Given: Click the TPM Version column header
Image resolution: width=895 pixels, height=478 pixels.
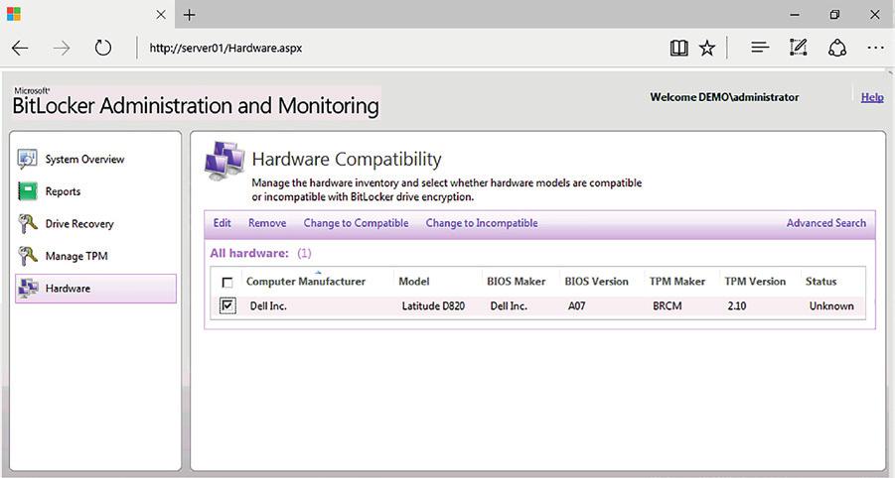Looking at the screenshot, I should (755, 281).
